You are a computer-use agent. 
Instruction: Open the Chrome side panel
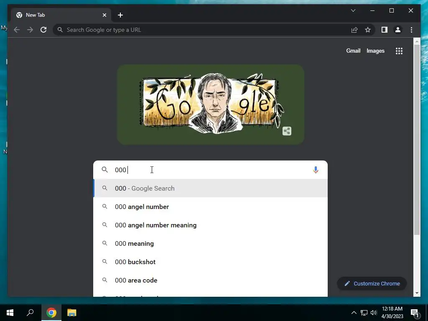click(385, 30)
